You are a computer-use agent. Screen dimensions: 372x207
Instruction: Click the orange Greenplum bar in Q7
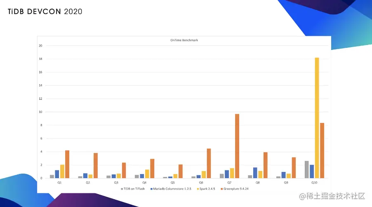click(237, 146)
